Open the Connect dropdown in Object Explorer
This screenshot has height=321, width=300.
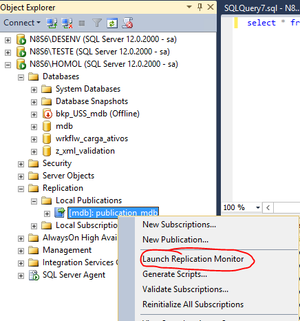[x=22, y=23]
